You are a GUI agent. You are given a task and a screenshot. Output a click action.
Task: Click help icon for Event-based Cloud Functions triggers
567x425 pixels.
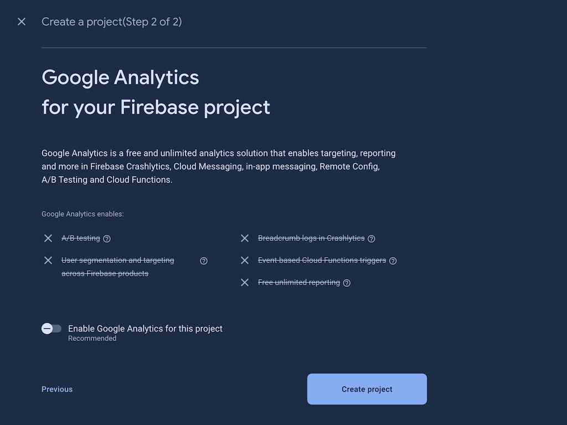point(393,261)
